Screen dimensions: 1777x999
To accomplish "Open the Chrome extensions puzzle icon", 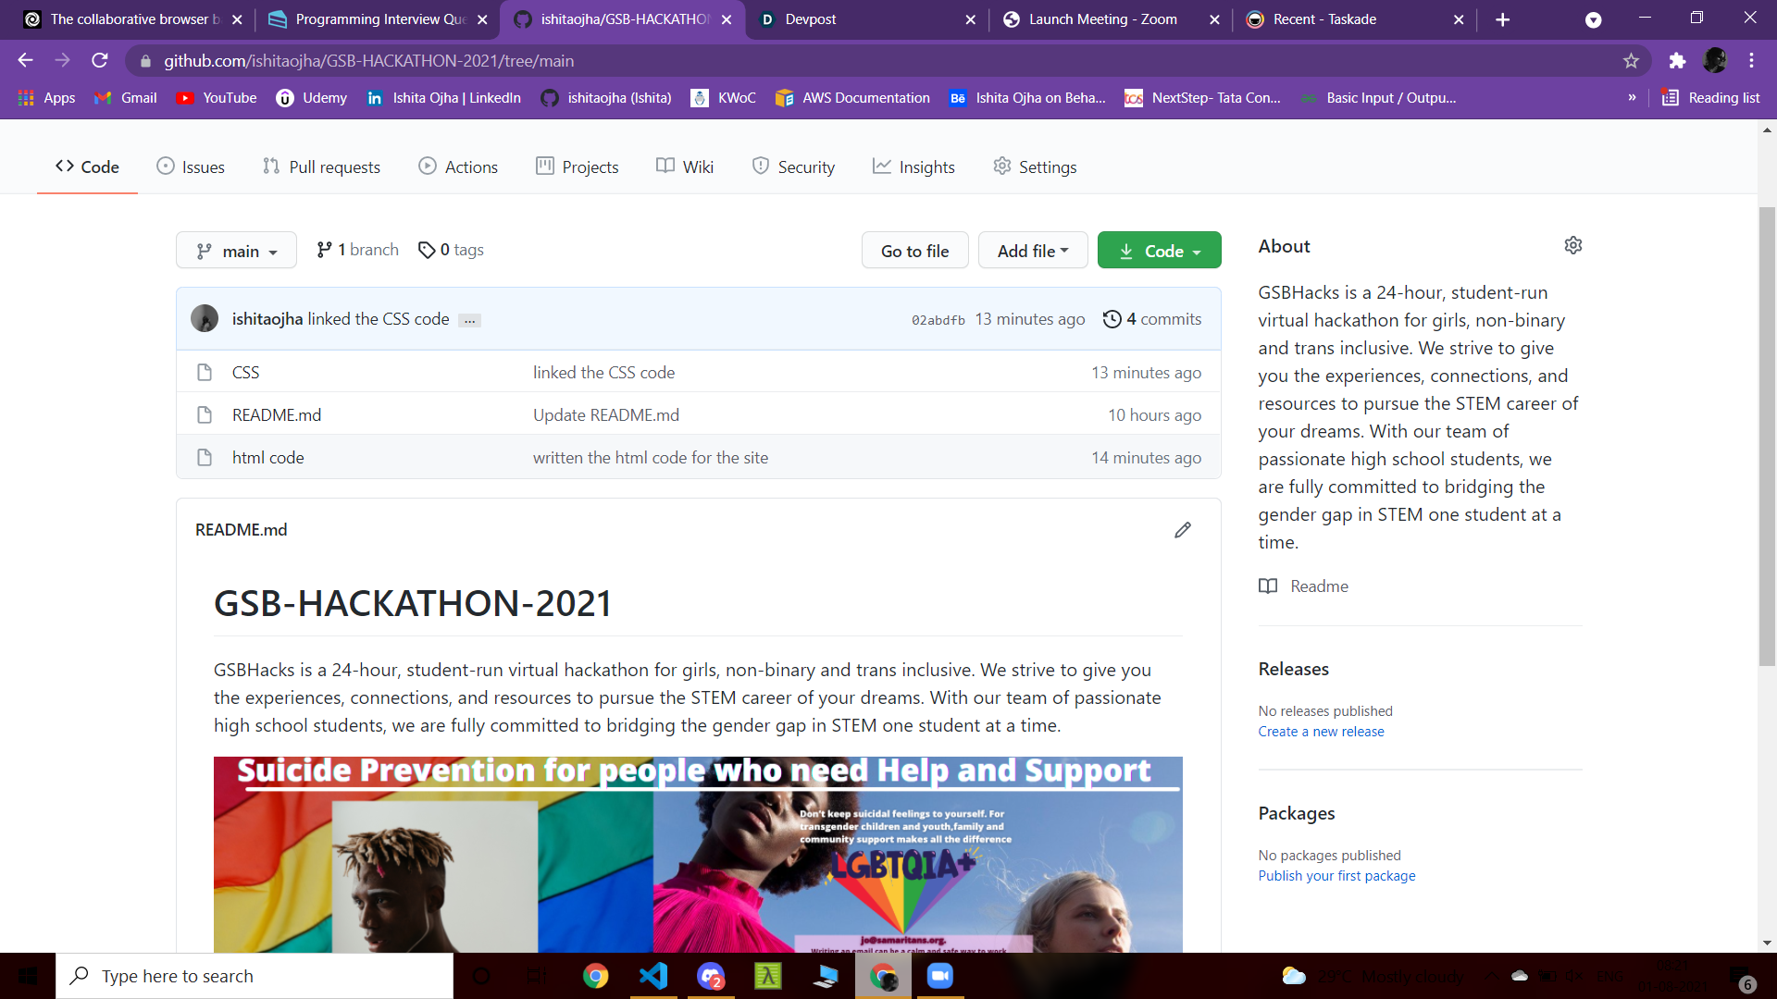I will click(x=1677, y=61).
